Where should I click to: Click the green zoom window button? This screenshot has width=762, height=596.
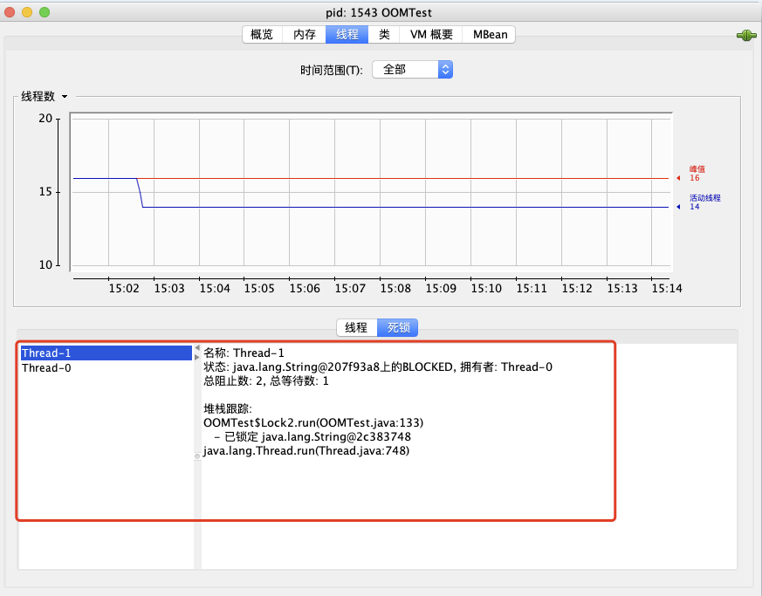[45, 12]
